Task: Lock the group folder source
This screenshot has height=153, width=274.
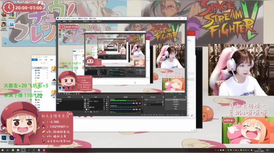Action: click(x=107, y=109)
